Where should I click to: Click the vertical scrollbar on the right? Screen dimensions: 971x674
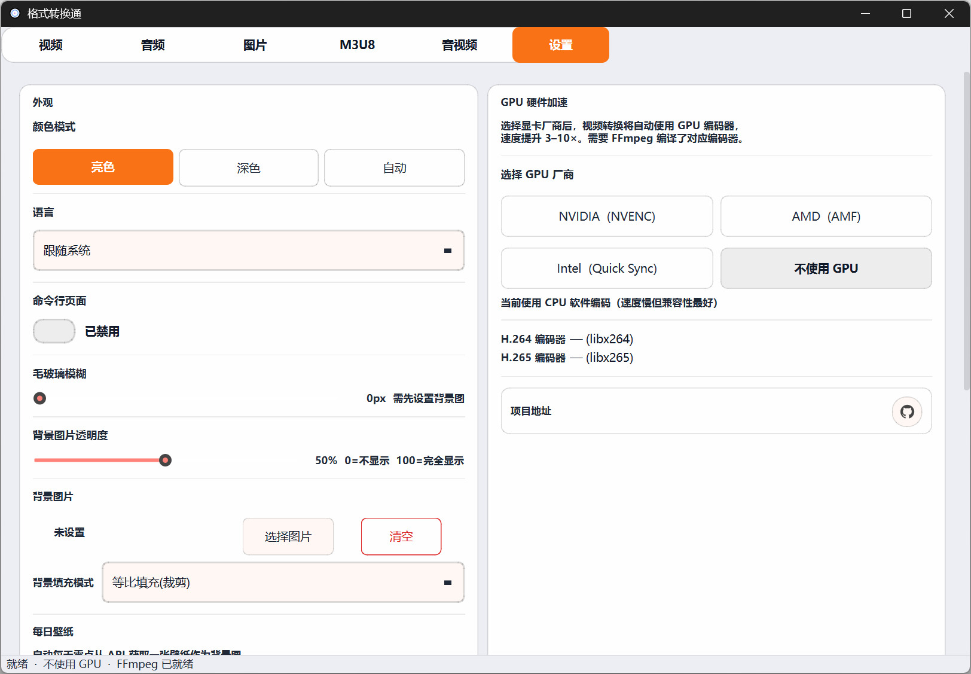click(x=966, y=231)
